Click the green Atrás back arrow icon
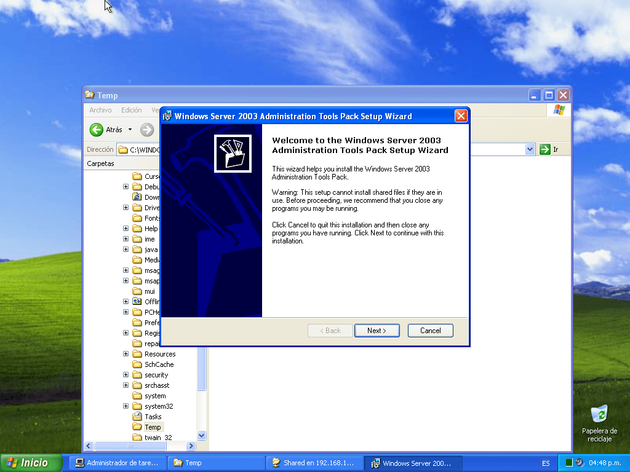This screenshot has height=472, width=630. pyautogui.click(x=96, y=130)
